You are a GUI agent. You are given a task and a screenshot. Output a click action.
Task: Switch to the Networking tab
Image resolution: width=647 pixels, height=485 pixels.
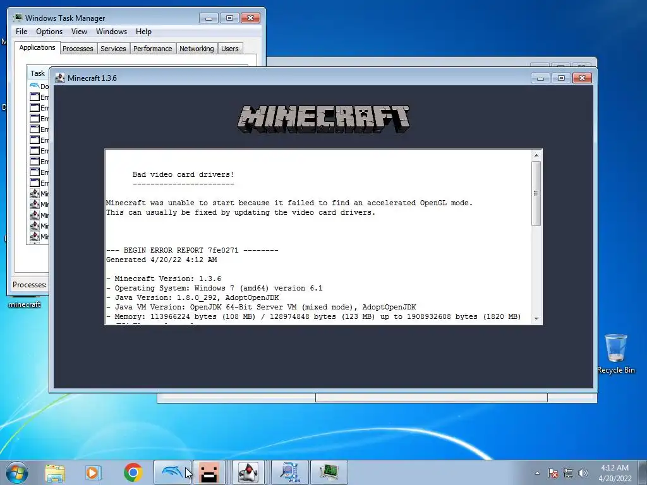pyautogui.click(x=197, y=49)
